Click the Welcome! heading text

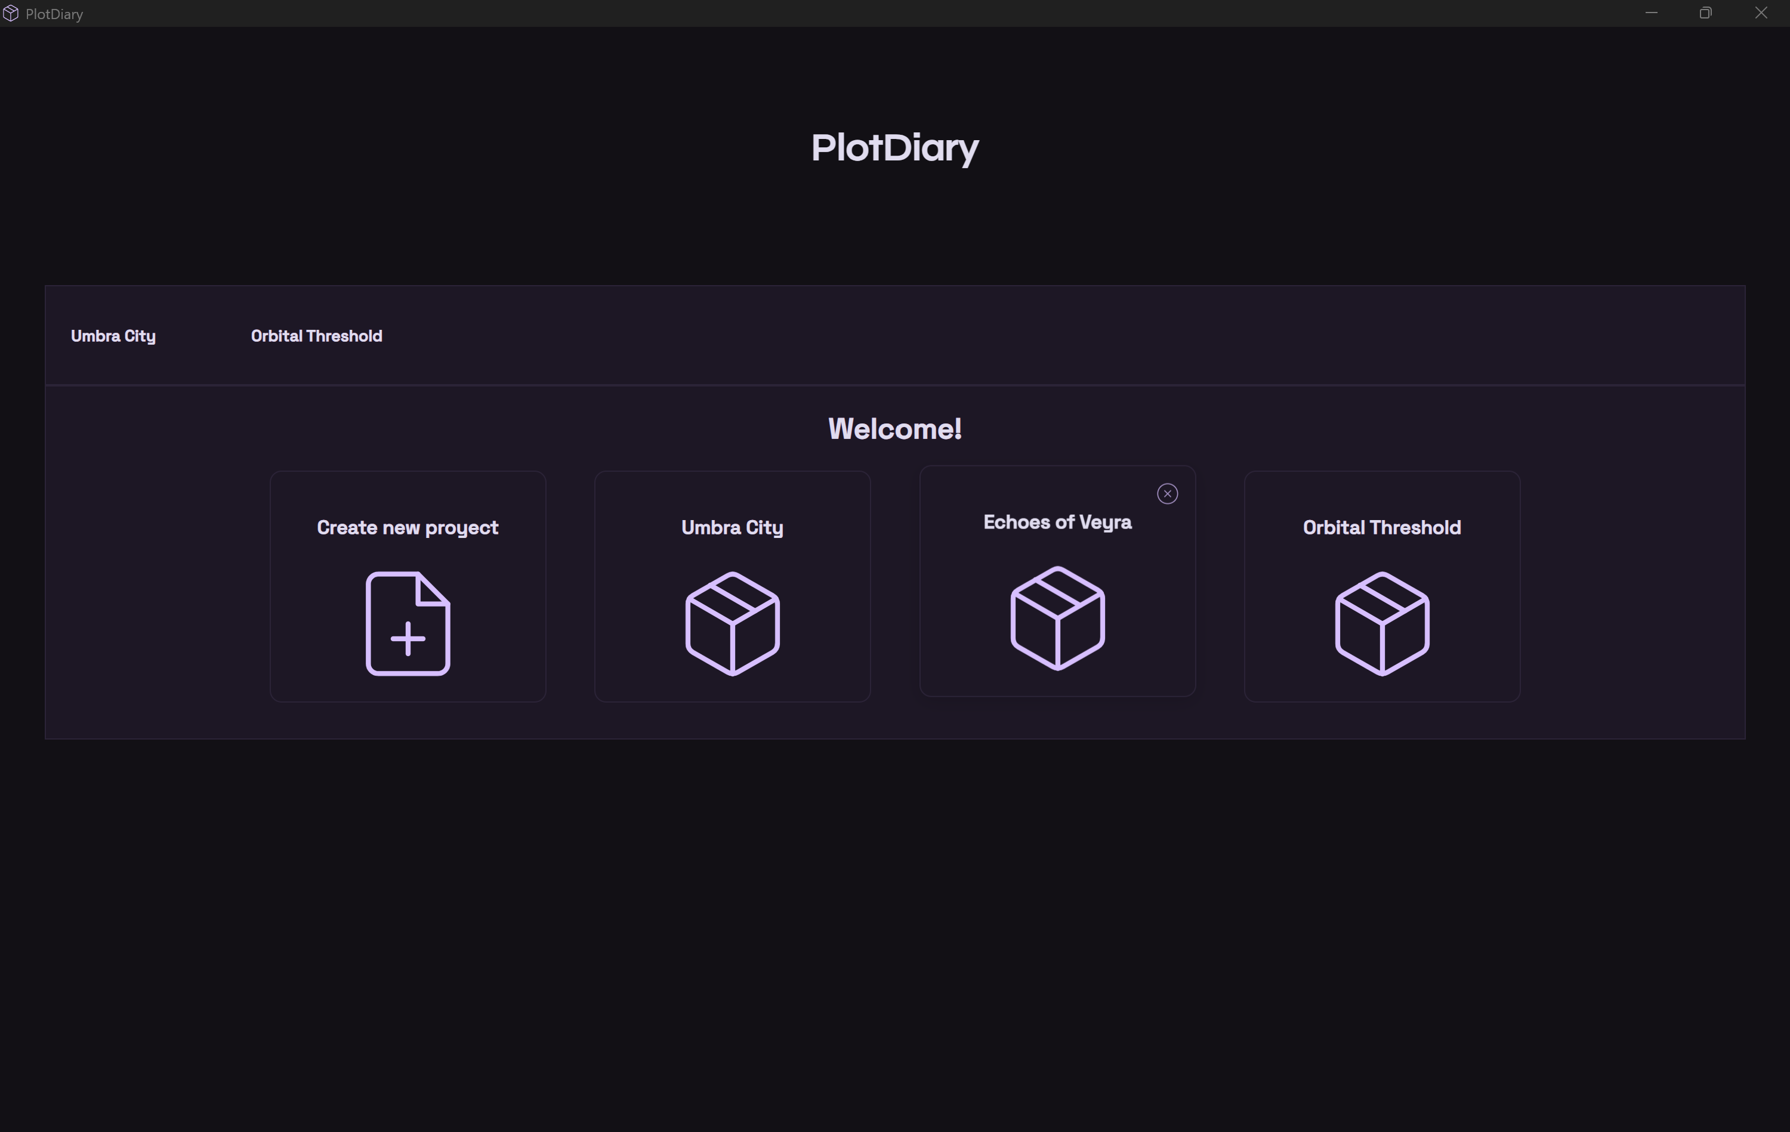(x=895, y=429)
